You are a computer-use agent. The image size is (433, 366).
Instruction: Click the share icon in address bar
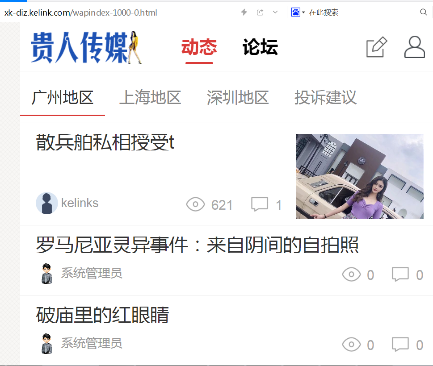click(x=260, y=12)
